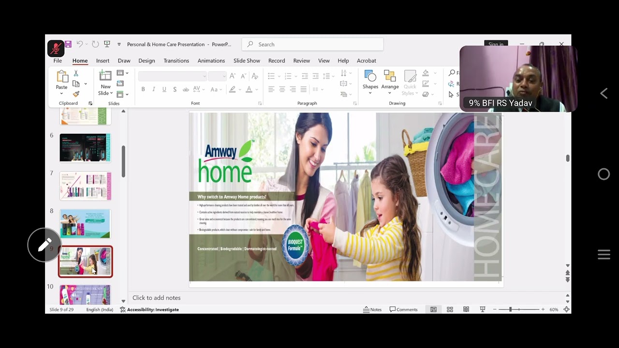
Task: Tap the mobile annotation pencil button
Action: pyautogui.click(x=44, y=245)
